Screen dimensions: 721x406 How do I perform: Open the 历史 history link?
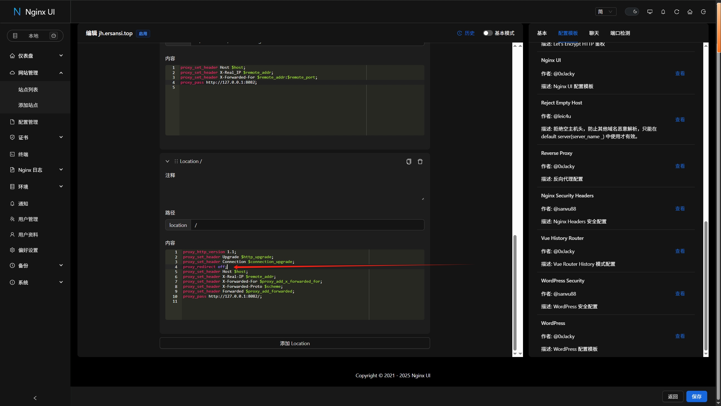[x=466, y=33]
